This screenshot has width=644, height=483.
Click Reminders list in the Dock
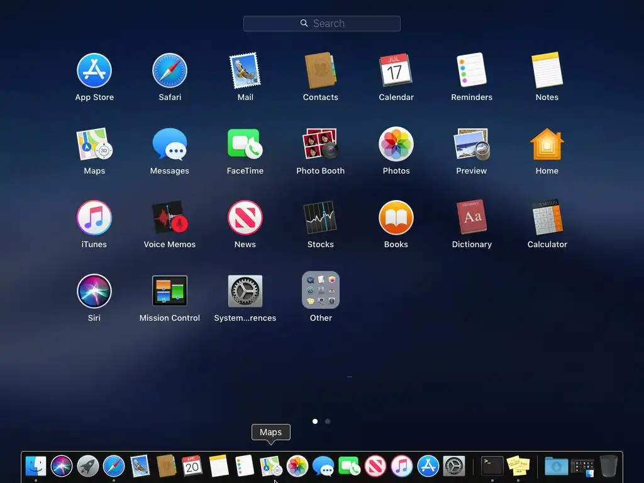tap(245, 466)
